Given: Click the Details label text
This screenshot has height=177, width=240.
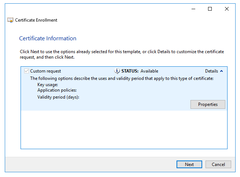Looking at the screenshot, I should pyautogui.click(x=211, y=71).
